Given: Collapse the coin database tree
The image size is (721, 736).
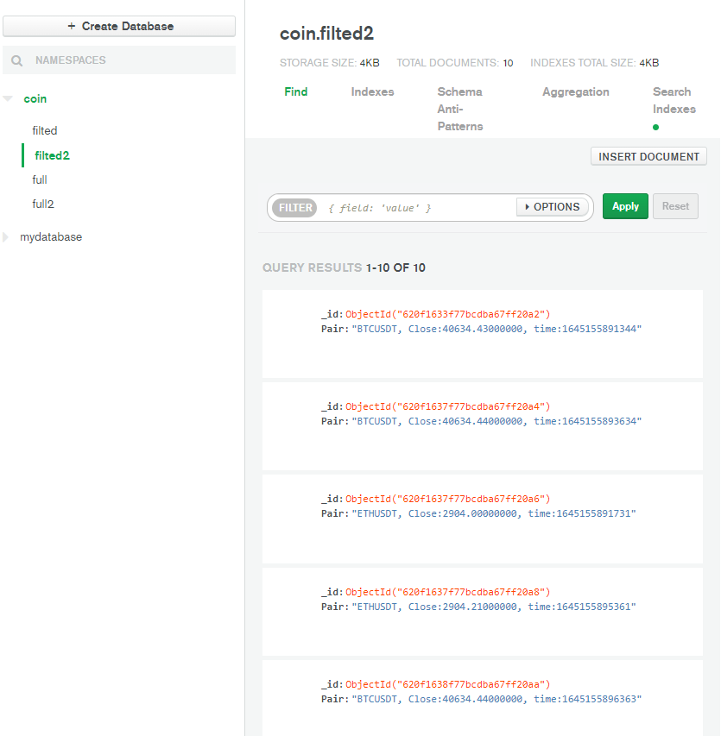Looking at the screenshot, I should pos(8,98).
